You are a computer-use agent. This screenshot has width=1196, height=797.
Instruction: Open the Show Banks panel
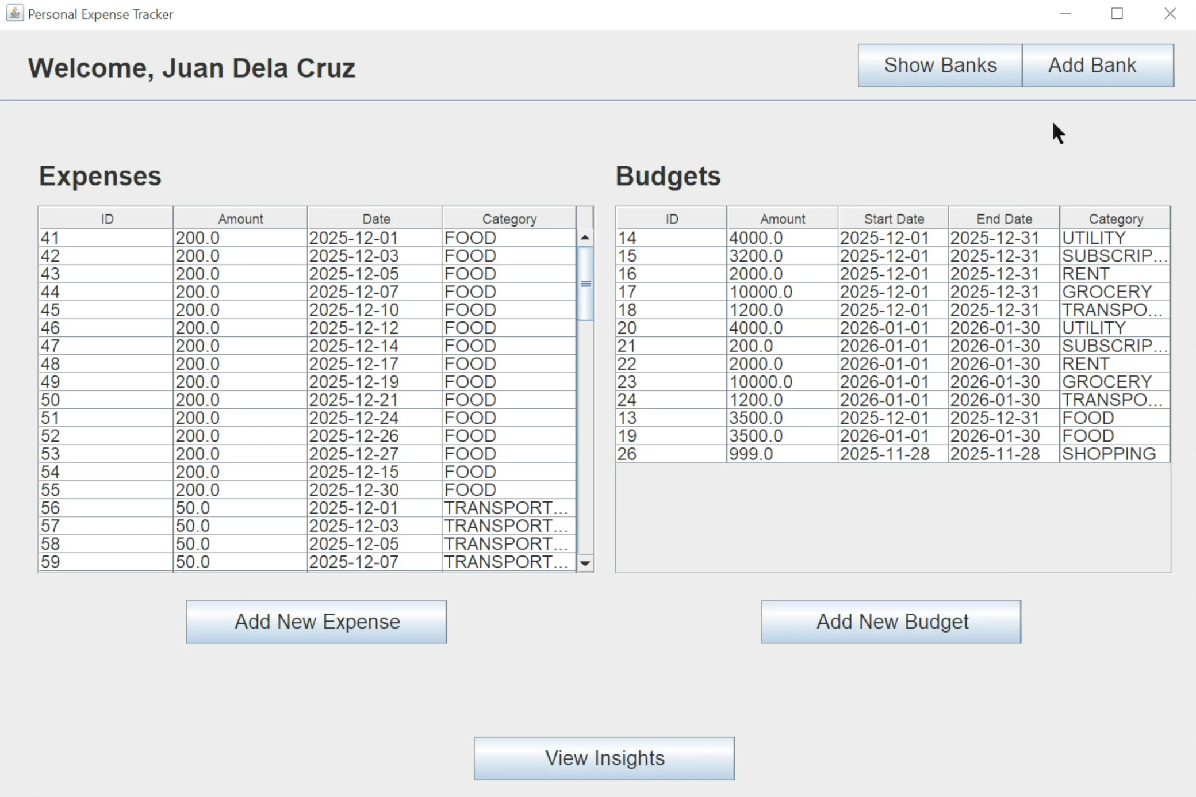coord(940,66)
